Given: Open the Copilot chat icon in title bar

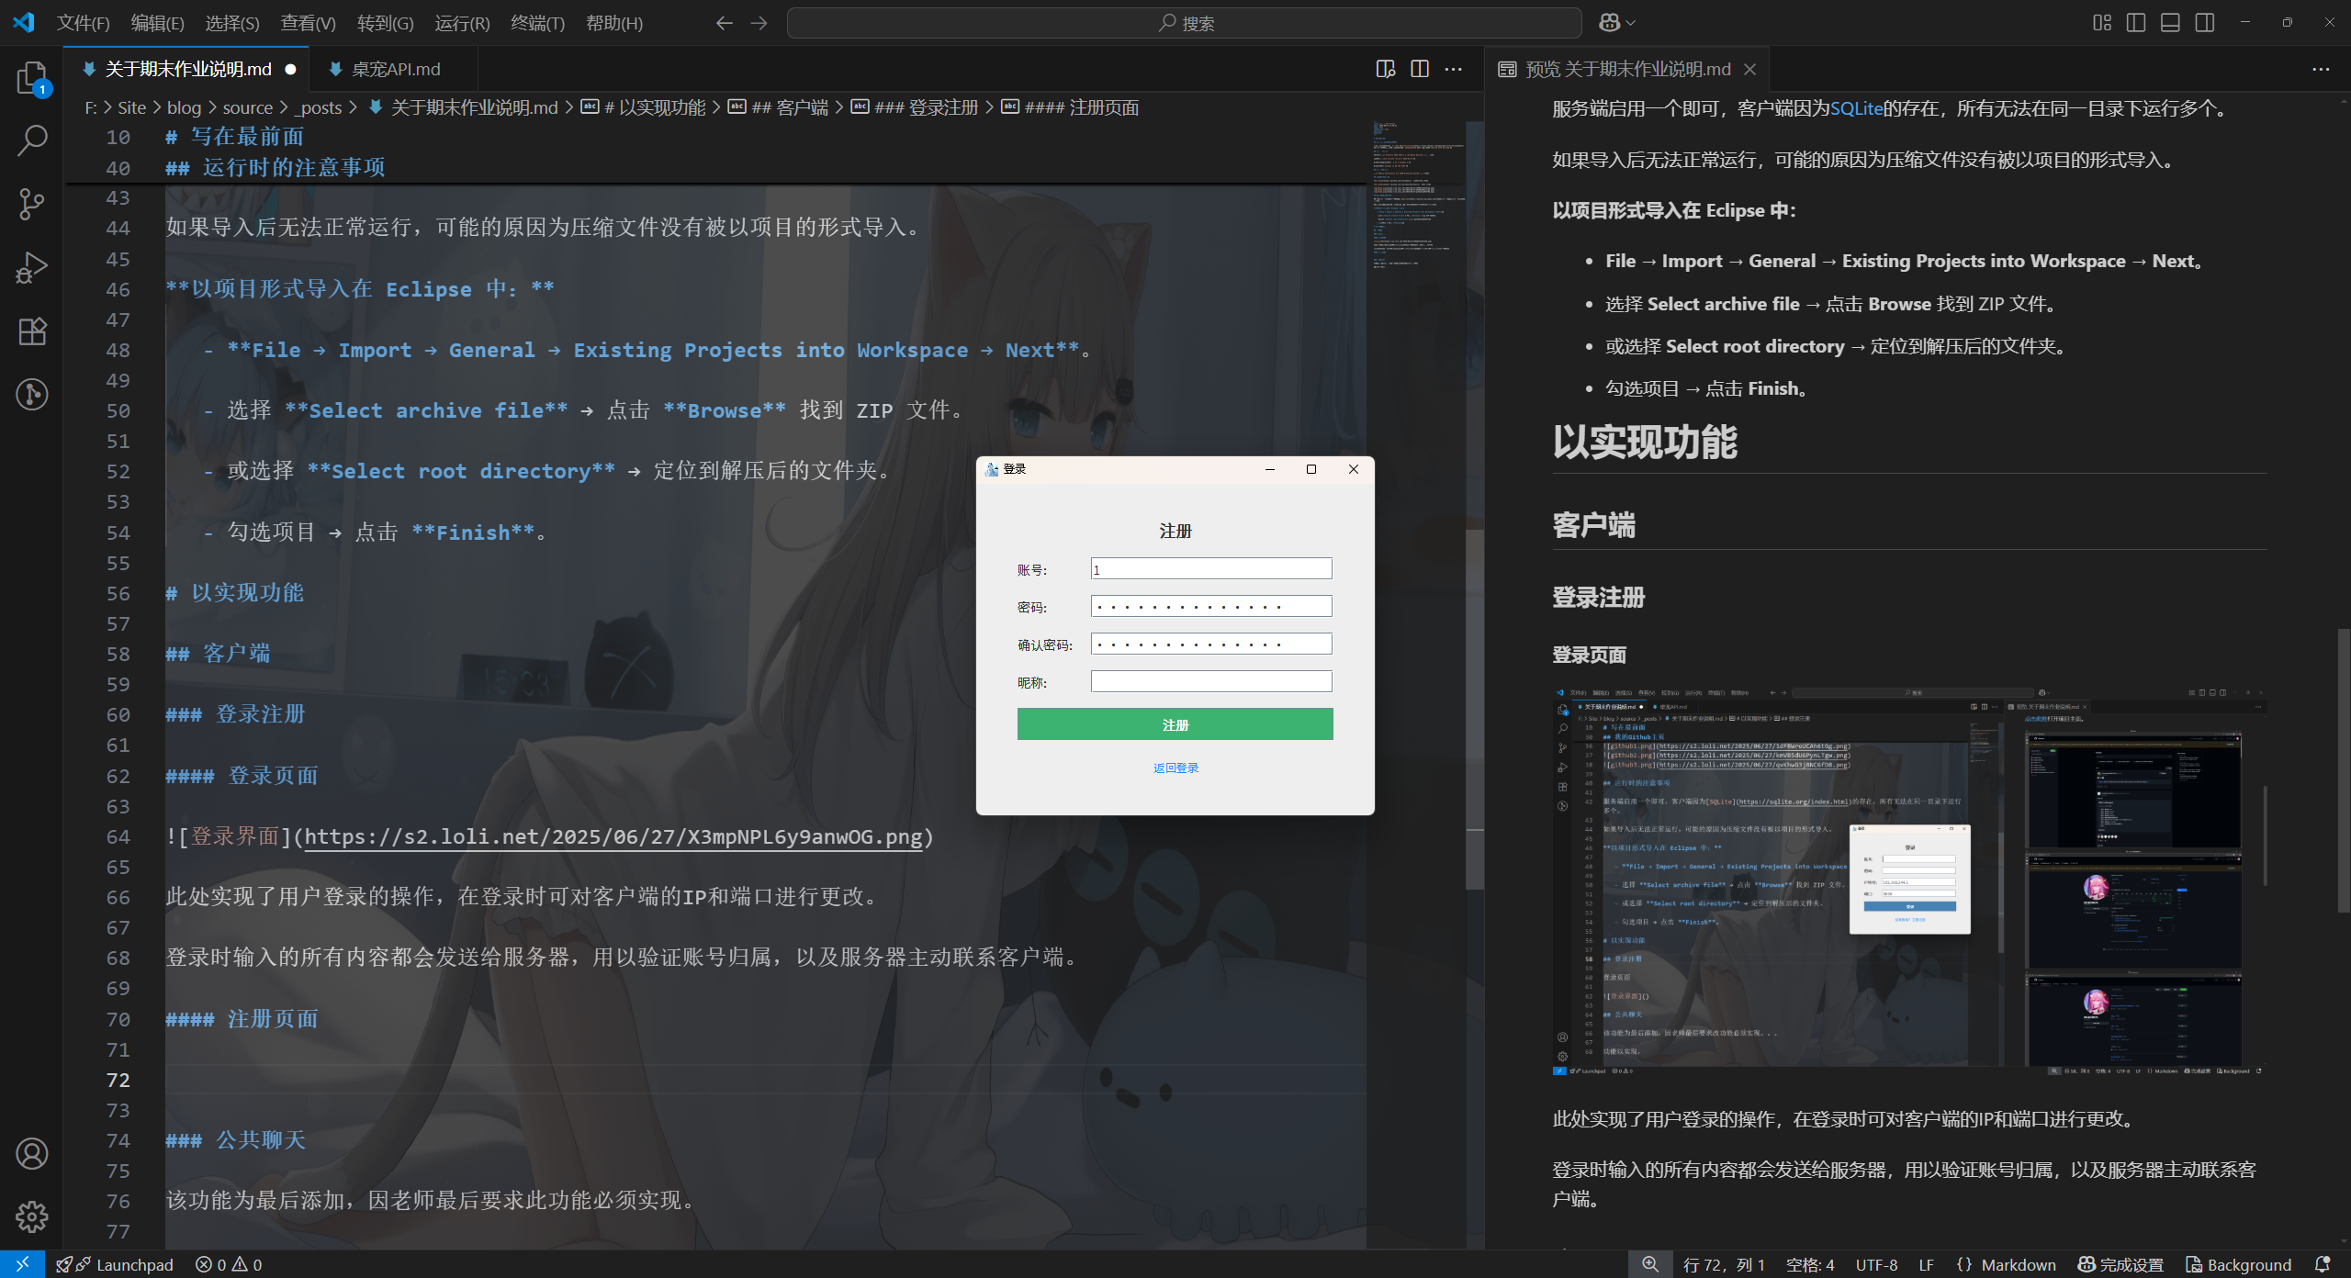Looking at the screenshot, I should coord(1609,23).
